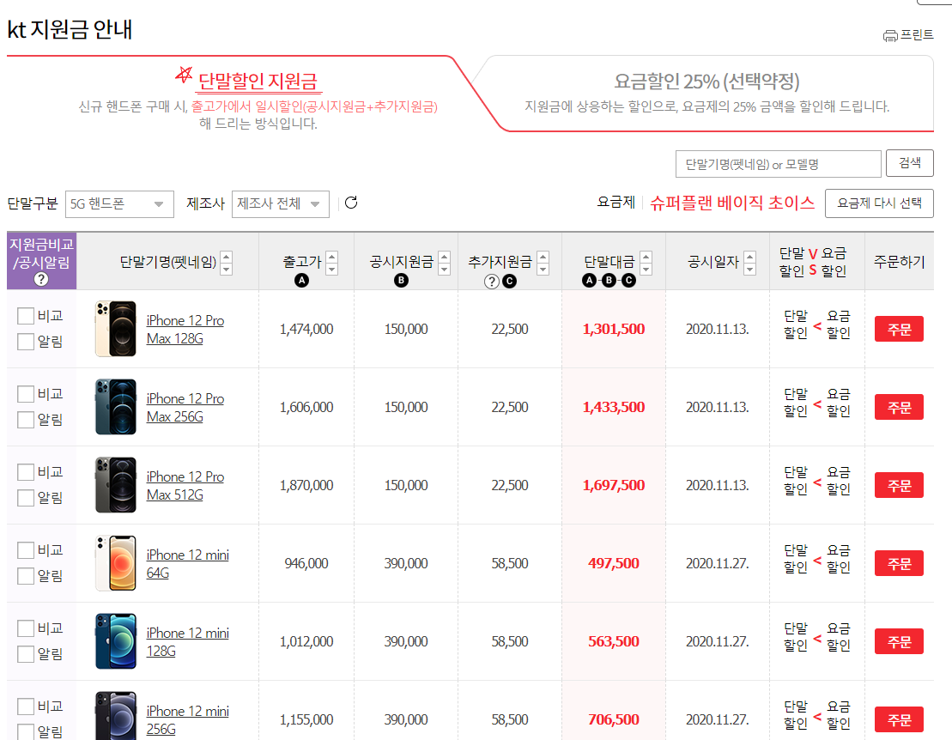
Task: Click the iPhone 12 mini 64G thumbnail
Action: coord(115,563)
